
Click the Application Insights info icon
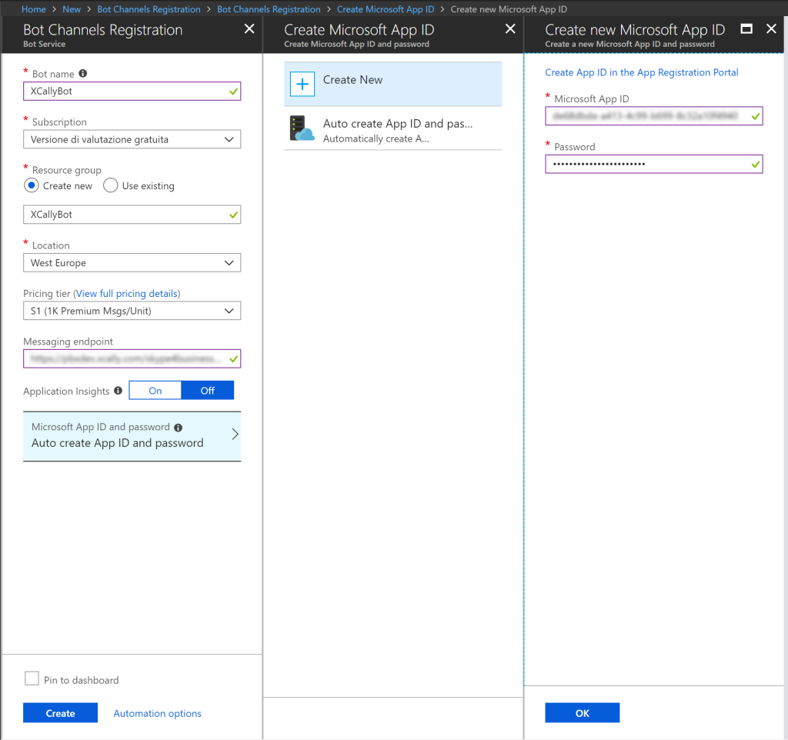tap(118, 390)
